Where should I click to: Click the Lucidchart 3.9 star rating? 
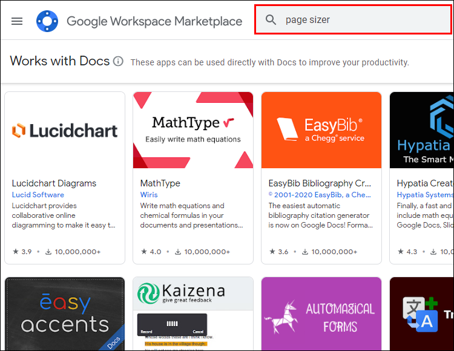click(22, 252)
